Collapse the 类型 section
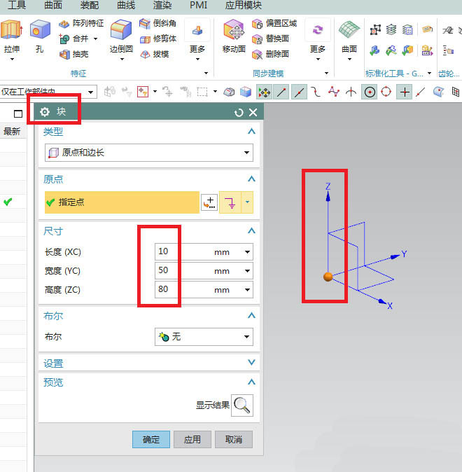Image resolution: width=462 pixels, height=472 pixels. coord(251,131)
